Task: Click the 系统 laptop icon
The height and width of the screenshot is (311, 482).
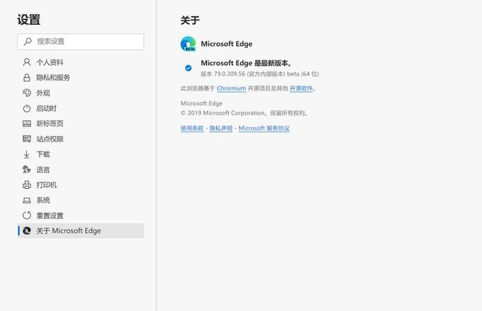Action: (x=27, y=200)
